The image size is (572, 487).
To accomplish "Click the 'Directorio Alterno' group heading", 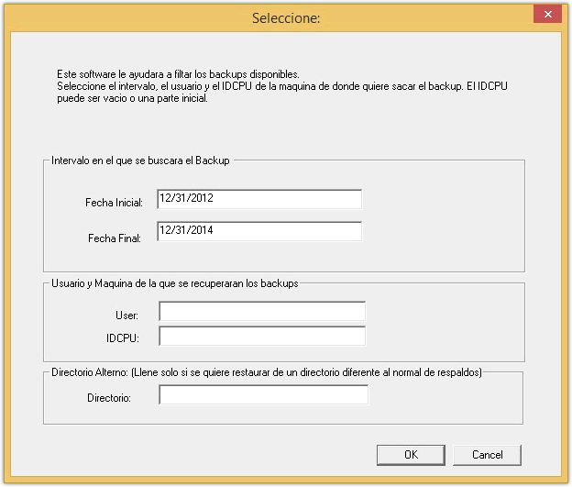I will click(267, 372).
